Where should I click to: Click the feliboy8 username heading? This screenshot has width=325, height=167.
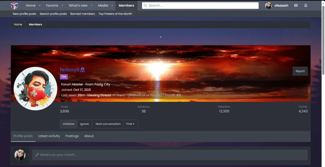click(x=70, y=70)
